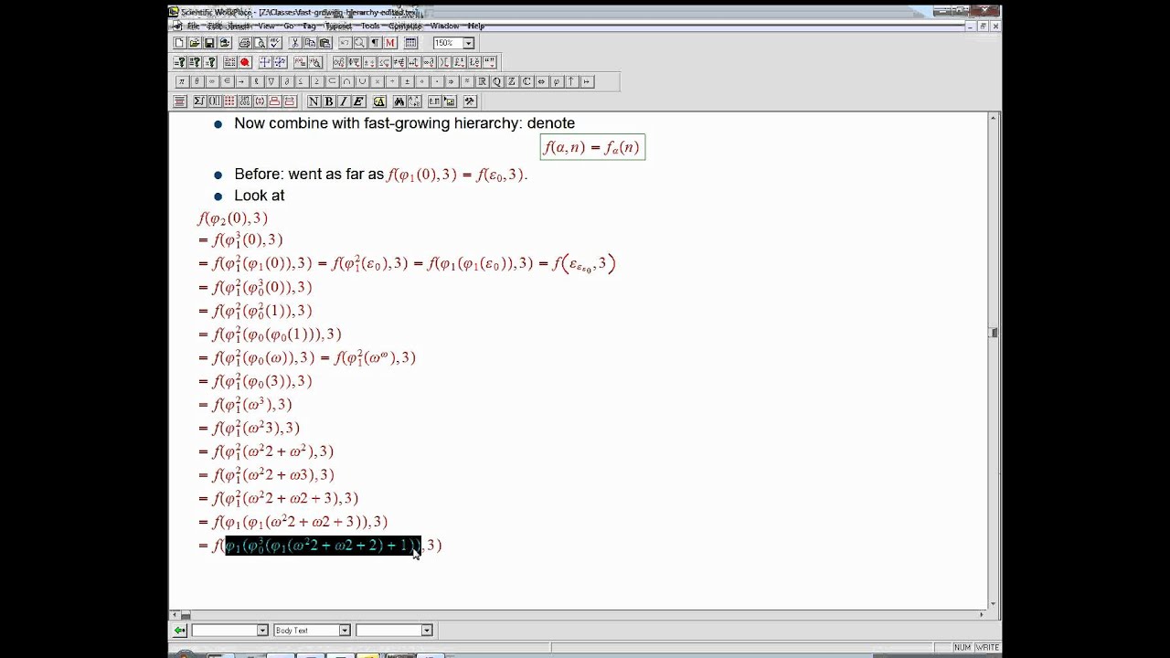
Task: Open the binary operations symbol panel
Action: tap(369, 62)
